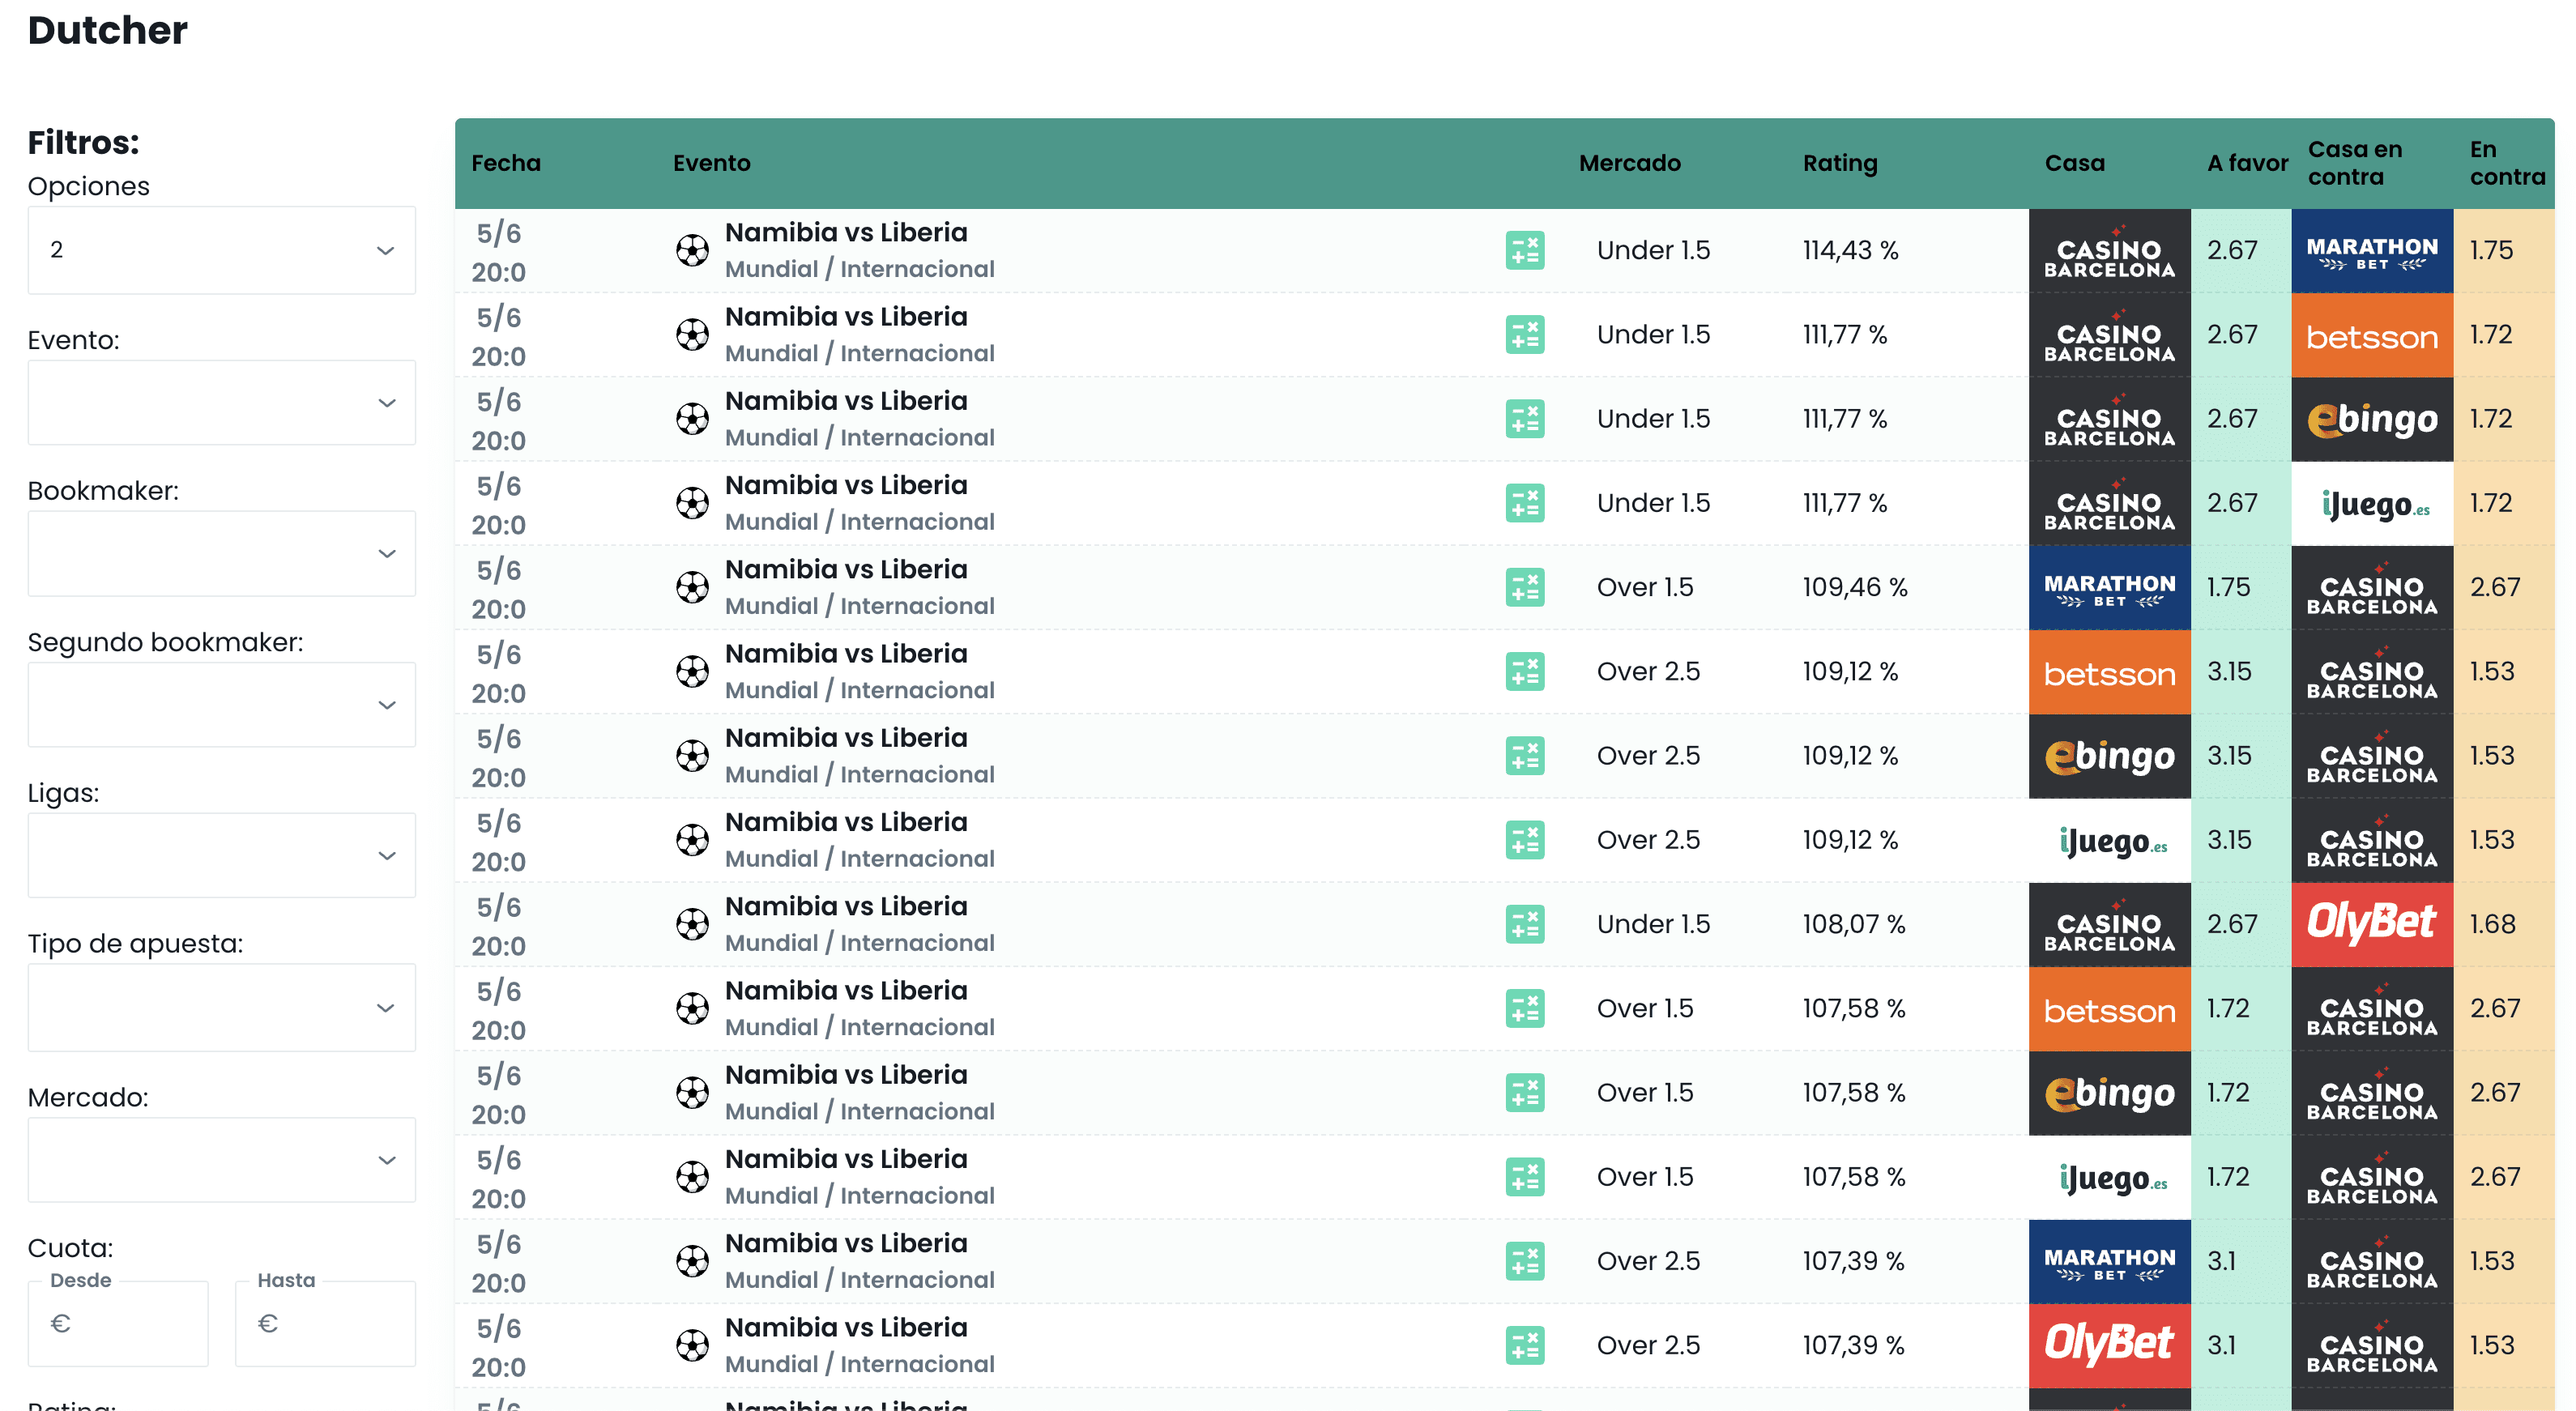
Task: Open calculator for the 114,43 % rating row
Action: point(1524,250)
